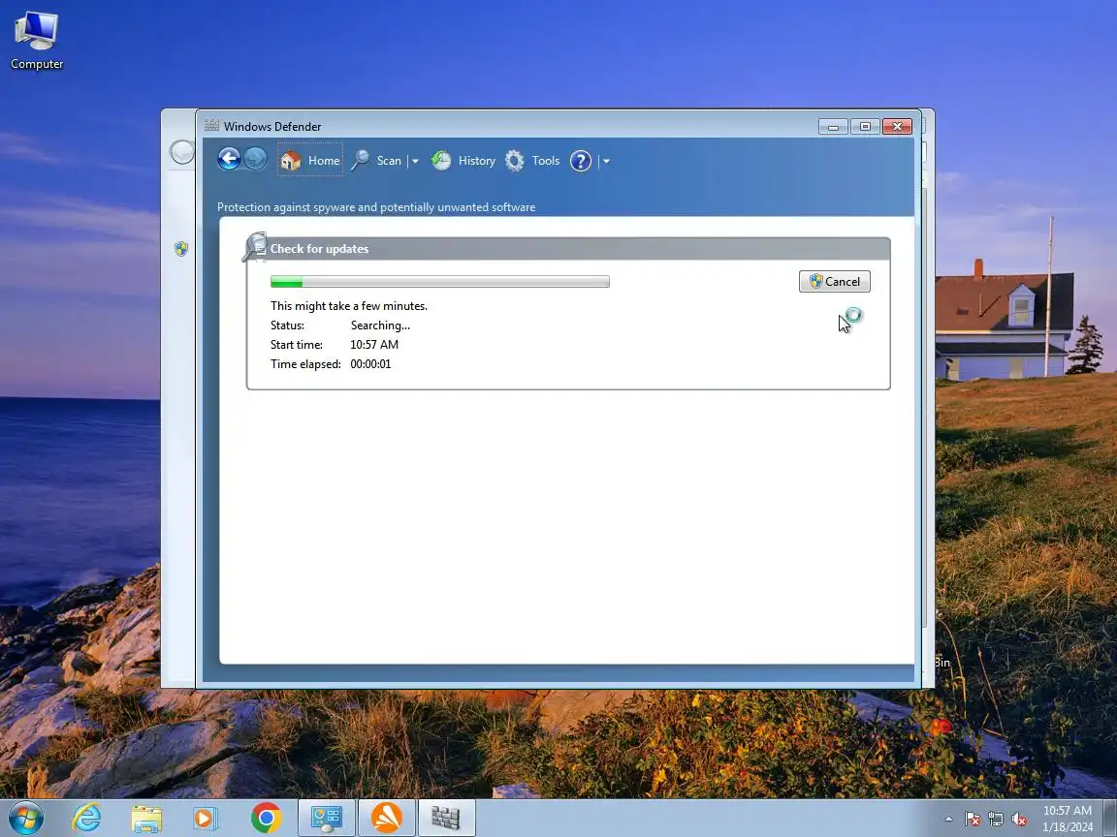
Task: Click the network status tray icon
Action: 996,820
